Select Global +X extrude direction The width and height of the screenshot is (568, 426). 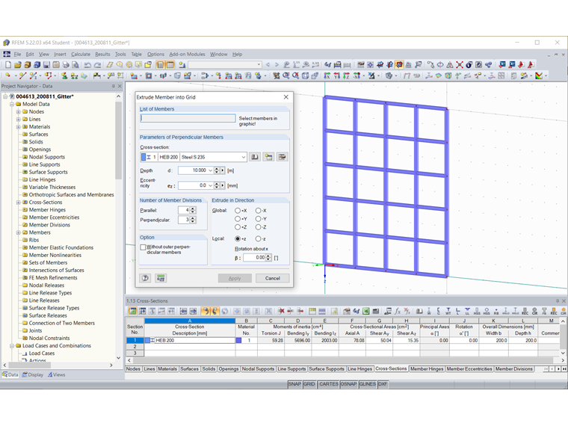pyautogui.click(x=238, y=211)
